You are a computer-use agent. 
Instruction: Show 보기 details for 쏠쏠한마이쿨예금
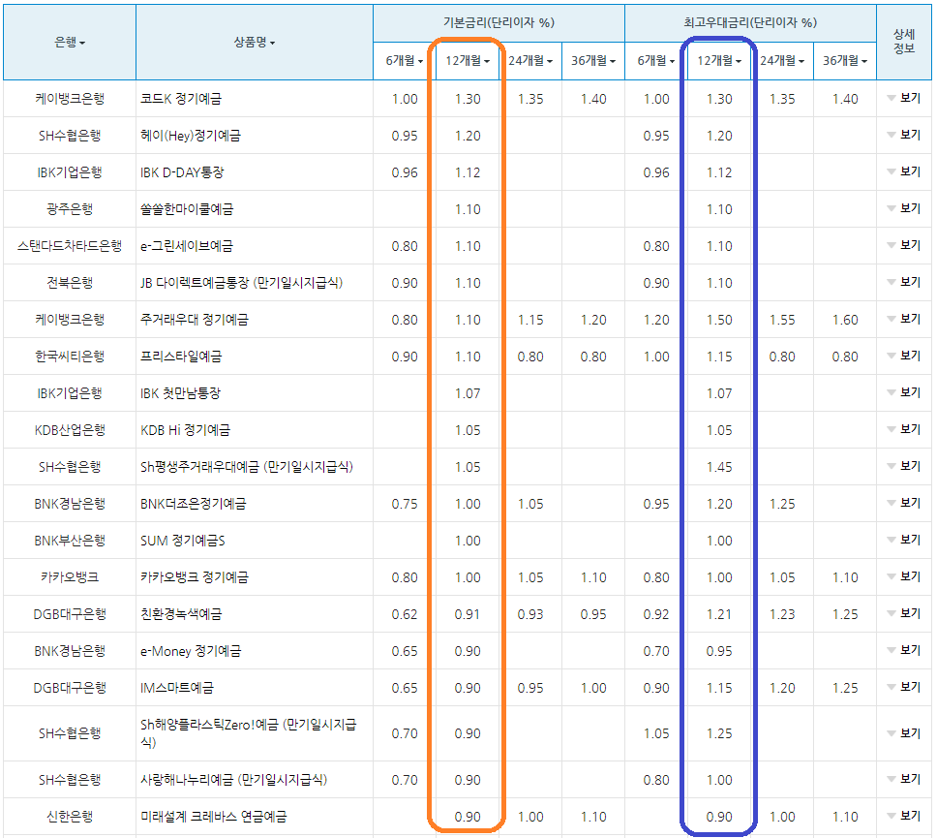pyautogui.click(x=904, y=208)
